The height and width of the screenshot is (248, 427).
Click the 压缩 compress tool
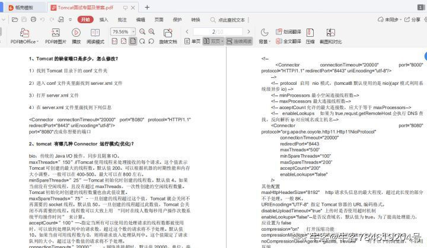pyautogui.click(x=310, y=36)
